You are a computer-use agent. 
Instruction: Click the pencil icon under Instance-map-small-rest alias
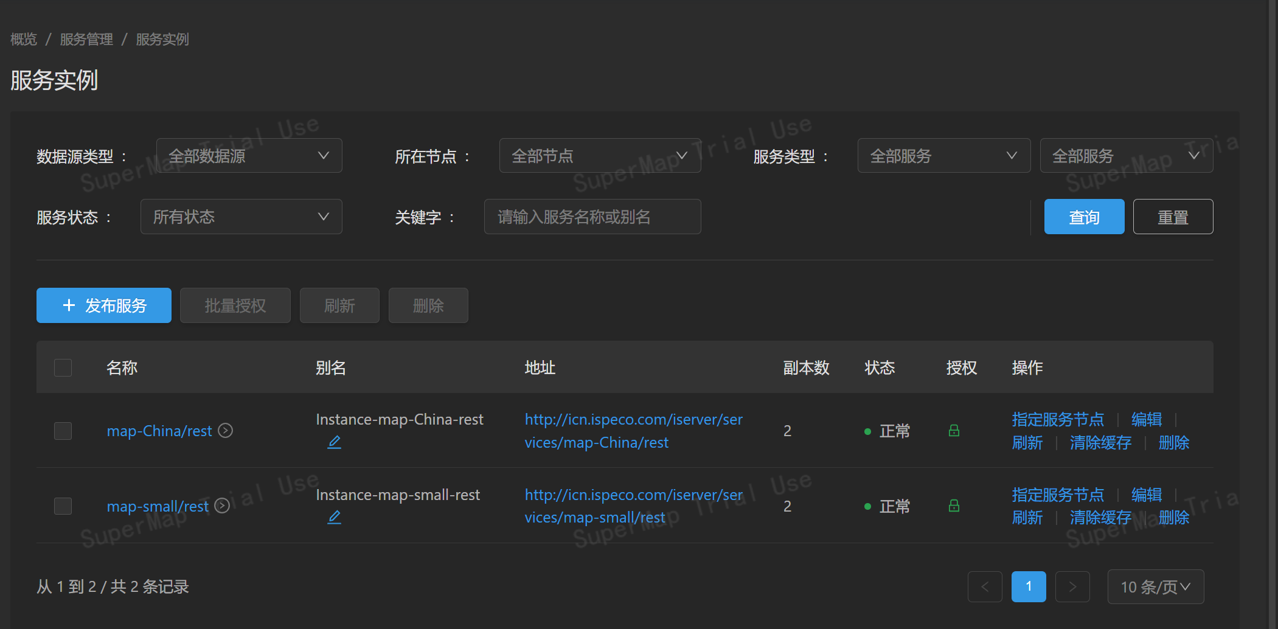[x=334, y=517]
